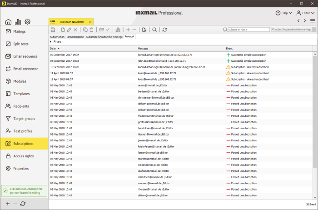Click the send test mail envelope icon
Screen dimensions: 318x210
(101, 30)
